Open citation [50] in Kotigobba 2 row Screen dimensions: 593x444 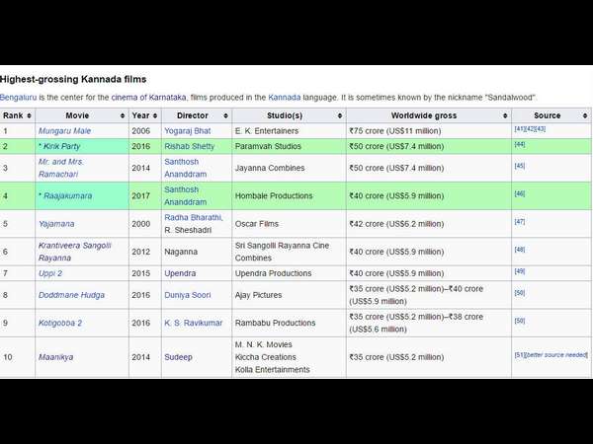tap(520, 321)
